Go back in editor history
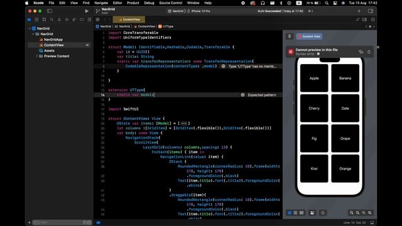The width and height of the screenshot is (402, 226). coord(105,19)
